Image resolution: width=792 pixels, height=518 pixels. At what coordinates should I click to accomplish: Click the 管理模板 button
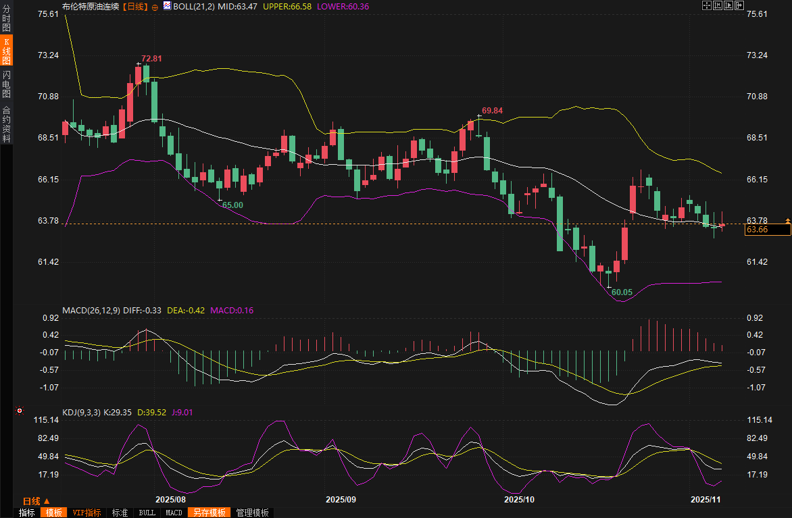[253, 513]
